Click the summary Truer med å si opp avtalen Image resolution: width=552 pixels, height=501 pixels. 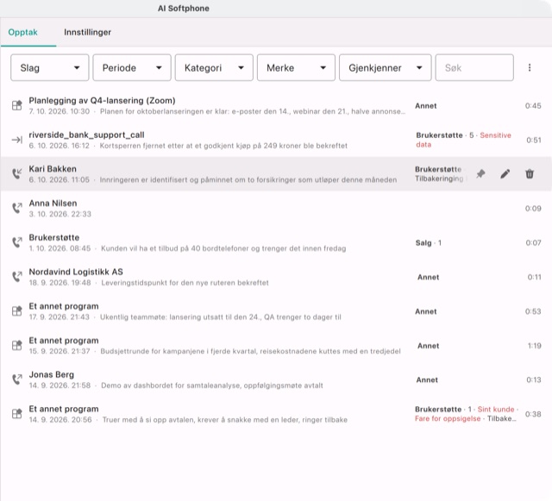(x=225, y=420)
